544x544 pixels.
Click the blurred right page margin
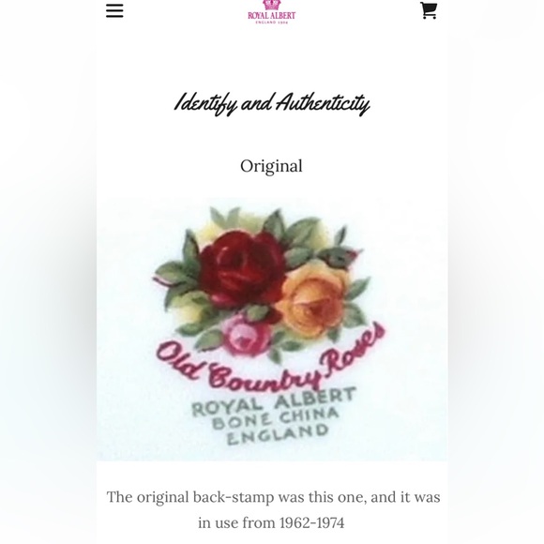[x=496, y=272]
